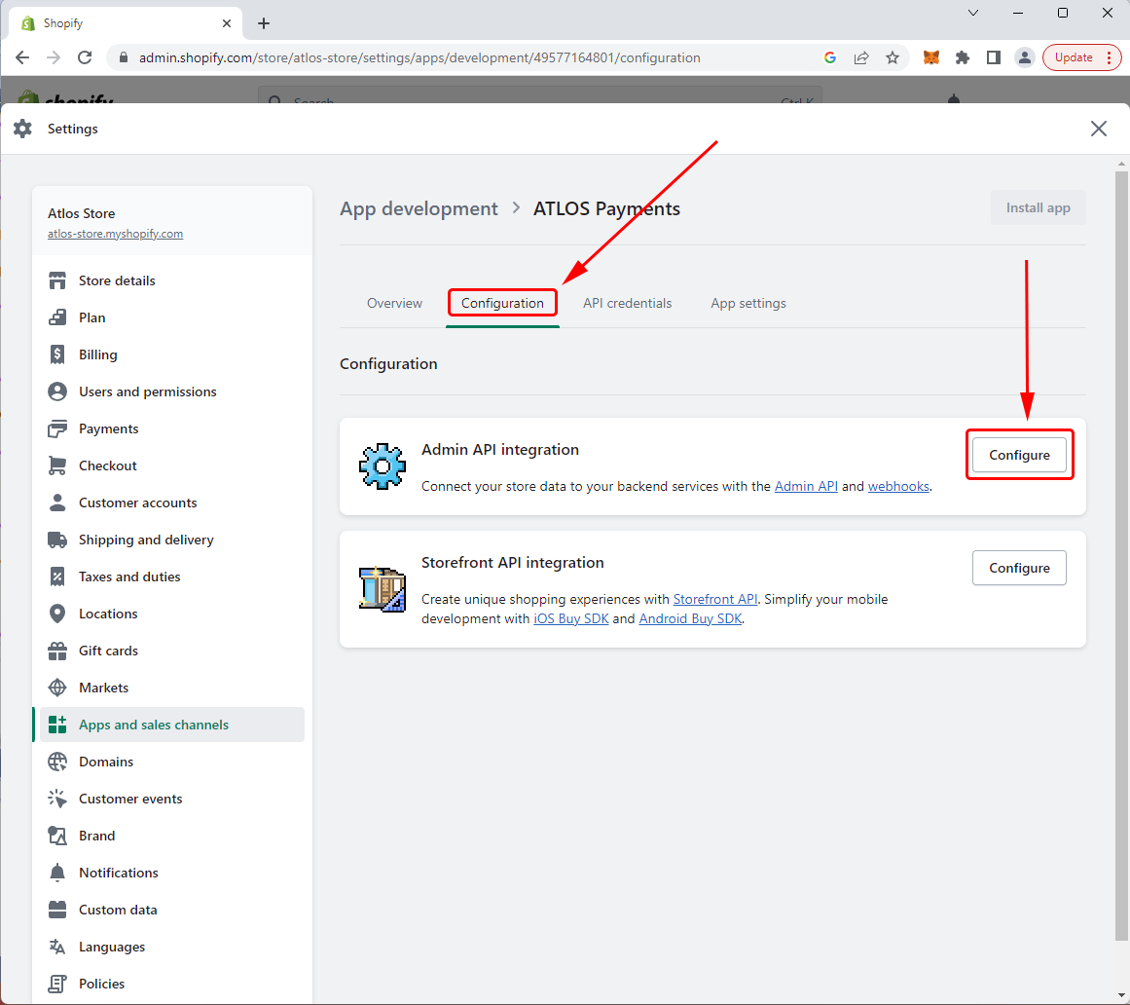Viewport: 1130px width, 1005px height.
Task: Close the Shopify browser tab
Action: (x=226, y=23)
